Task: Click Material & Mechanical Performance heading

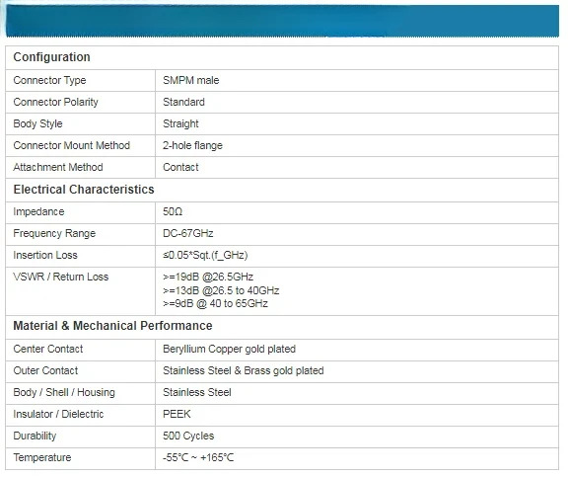Action: tap(112, 325)
